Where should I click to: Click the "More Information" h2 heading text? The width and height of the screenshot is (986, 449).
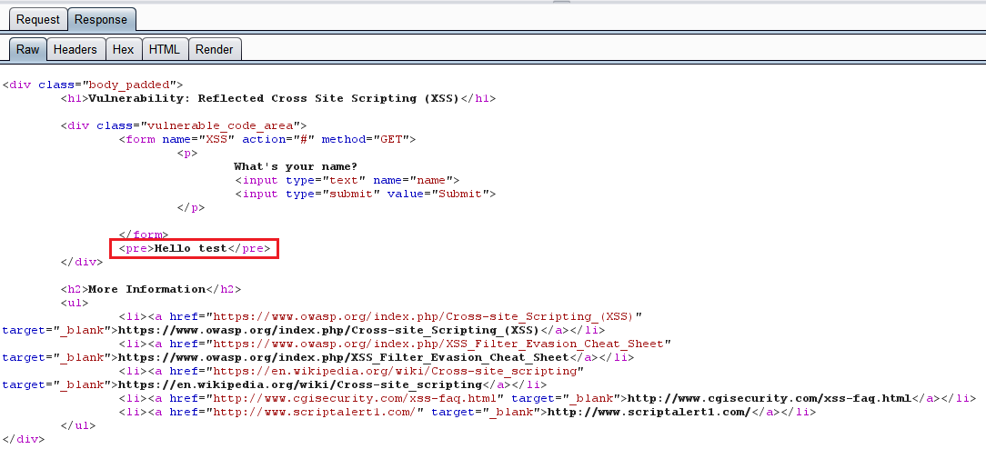coord(146,289)
